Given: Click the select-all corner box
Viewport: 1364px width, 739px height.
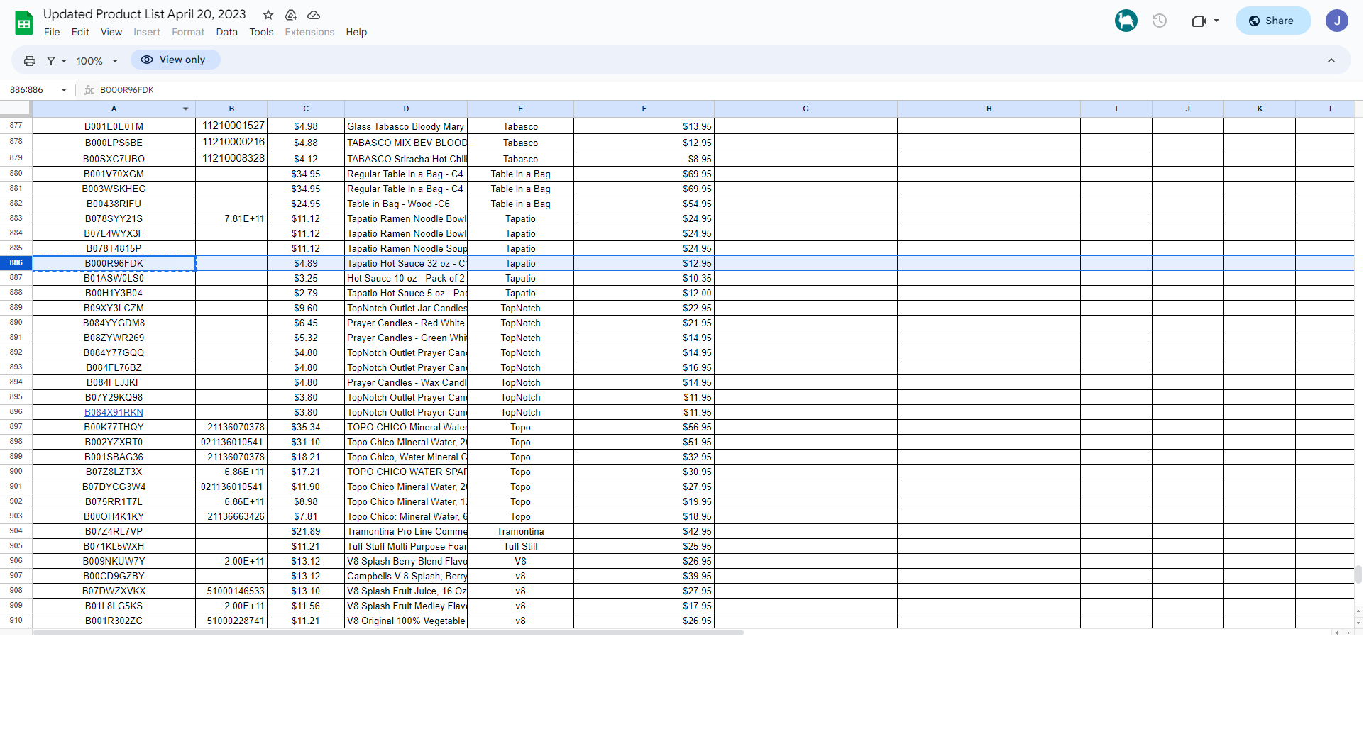Looking at the screenshot, I should (x=16, y=109).
